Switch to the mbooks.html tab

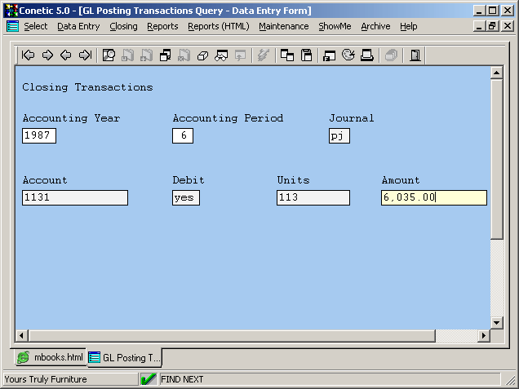[51, 357]
